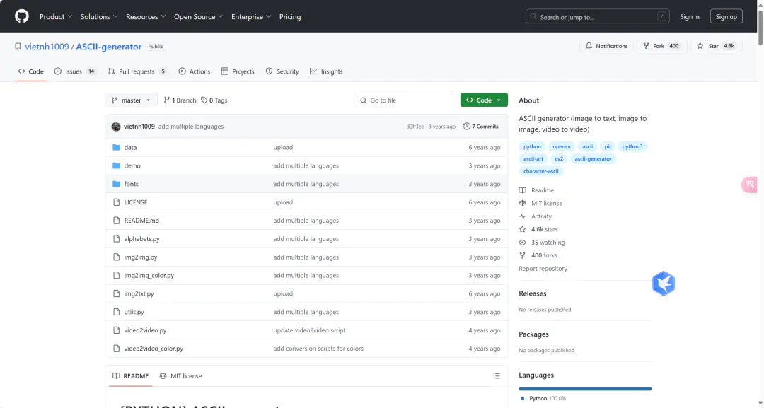Expand the Resources menu
Viewport: 764px width, 408px height.
coord(146,16)
